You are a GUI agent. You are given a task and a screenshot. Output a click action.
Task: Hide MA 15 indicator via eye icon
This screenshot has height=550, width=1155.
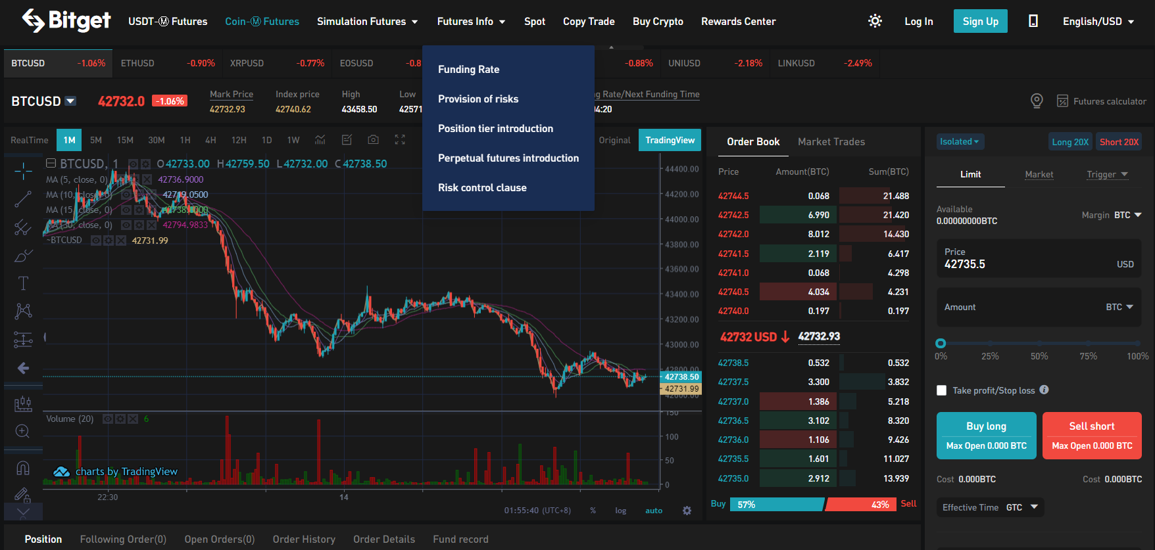126,210
